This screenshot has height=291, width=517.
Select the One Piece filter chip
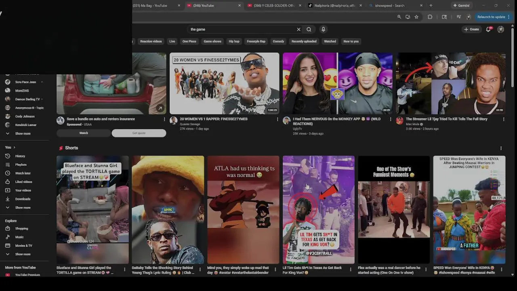[x=189, y=41]
